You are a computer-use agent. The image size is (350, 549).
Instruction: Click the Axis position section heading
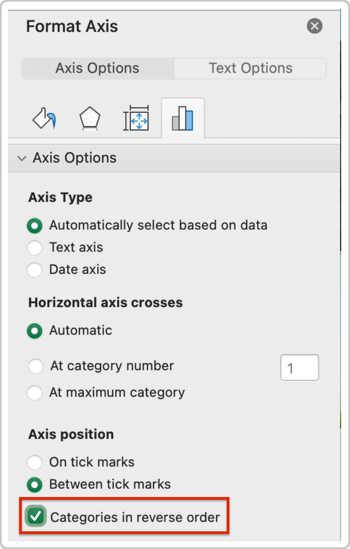(x=70, y=434)
